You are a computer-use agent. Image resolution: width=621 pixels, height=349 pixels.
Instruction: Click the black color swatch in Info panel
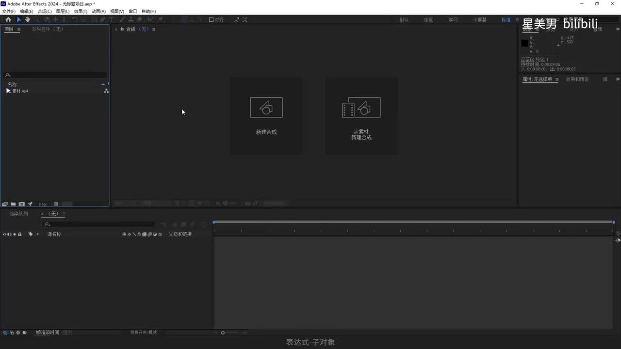pyautogui.click(x=524, y=43)
